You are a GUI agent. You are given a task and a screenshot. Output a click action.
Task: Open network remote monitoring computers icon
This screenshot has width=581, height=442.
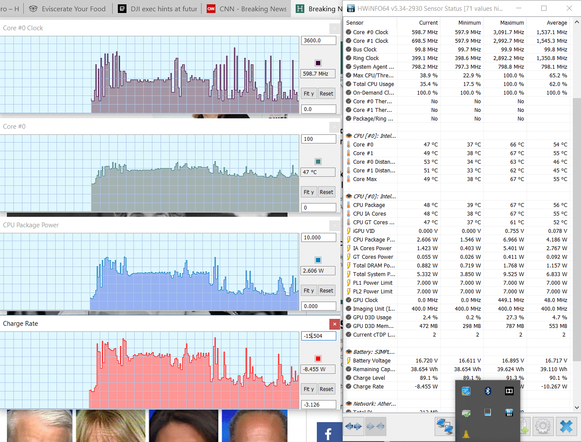(x=445, y=426)
